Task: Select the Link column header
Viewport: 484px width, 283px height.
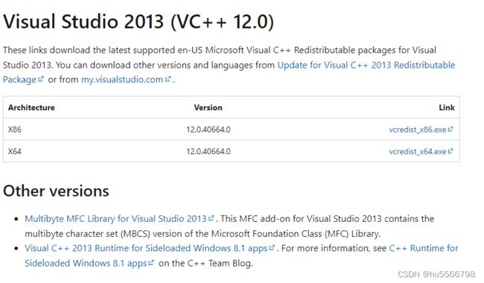Action: click(x=447, y=108)
